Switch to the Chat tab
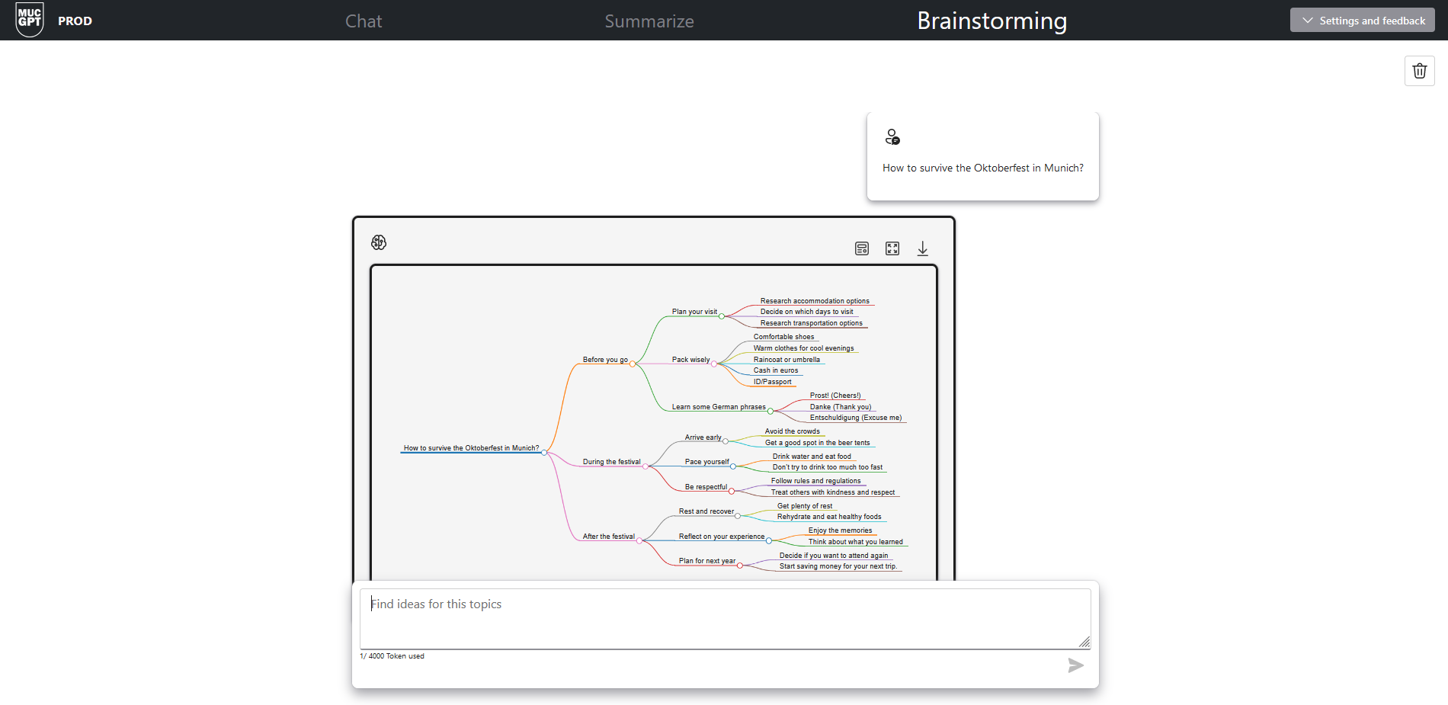 364,21
